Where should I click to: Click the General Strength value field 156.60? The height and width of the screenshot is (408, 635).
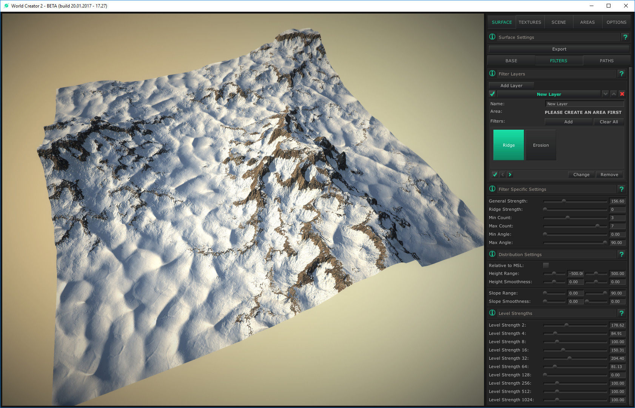[617, 201]
